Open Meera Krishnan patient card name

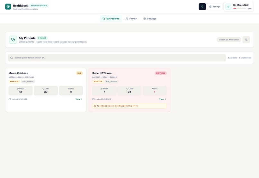18,73
